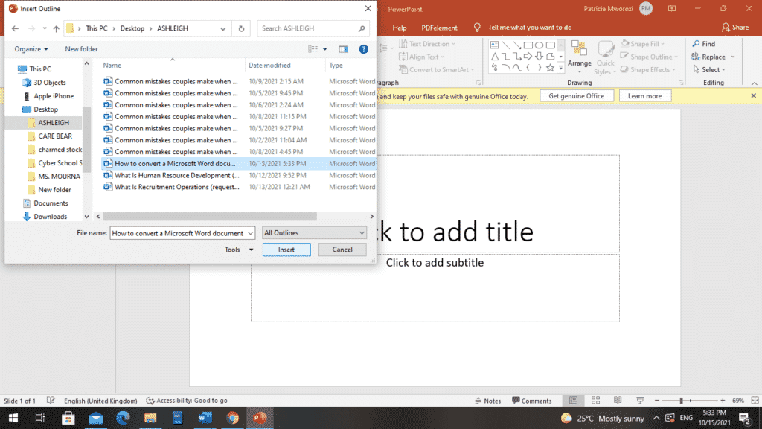This screenshot has height=429, width=762.
Task: Click Share button in PowerPoint
Action: [x=735, y=28]
